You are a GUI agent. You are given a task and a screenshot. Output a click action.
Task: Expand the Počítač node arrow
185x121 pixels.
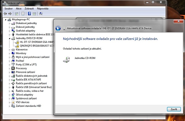[10, 61]
